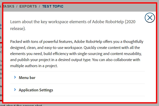This screenshot has width=159, height=106.
Task: Click the 'Packed with tons of powerful features' paragraph
Action: [x=77, y=54]
